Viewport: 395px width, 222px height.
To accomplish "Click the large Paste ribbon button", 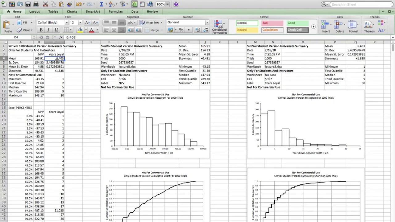I will 8,27.
